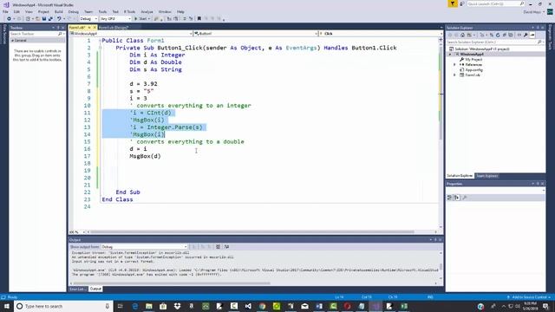555x312 pixels.
Task: Click the line MsgBox(d) in the code
Action: click(x=145, y=156)
